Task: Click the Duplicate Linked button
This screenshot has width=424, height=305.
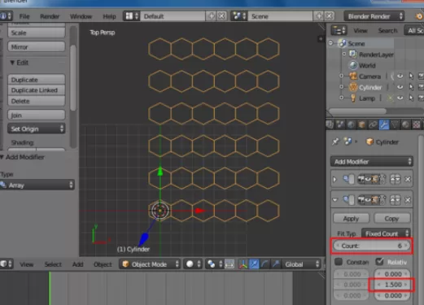Action: (37, 90)
